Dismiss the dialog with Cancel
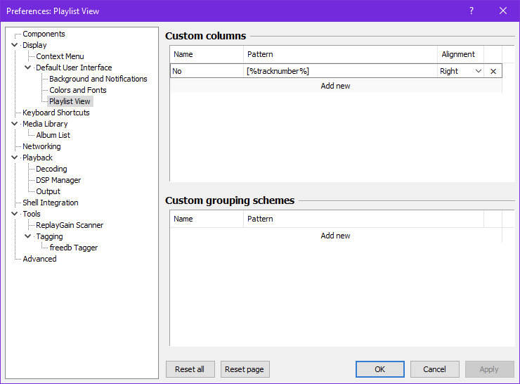 point(435,369)
